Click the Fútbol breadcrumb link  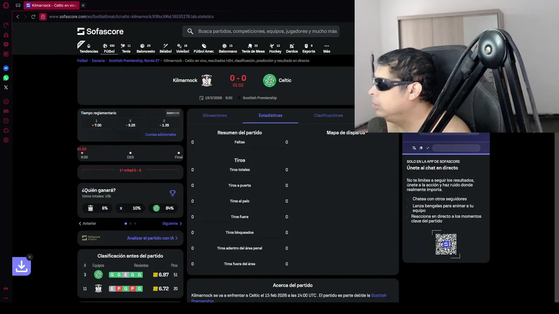coord(83,61)
